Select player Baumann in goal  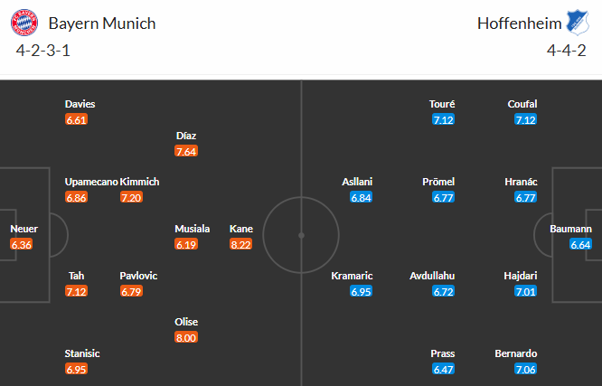[x=570, y=229]
